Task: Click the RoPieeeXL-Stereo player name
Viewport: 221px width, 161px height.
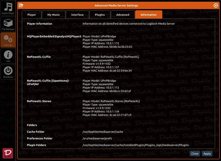Action: 39,101
